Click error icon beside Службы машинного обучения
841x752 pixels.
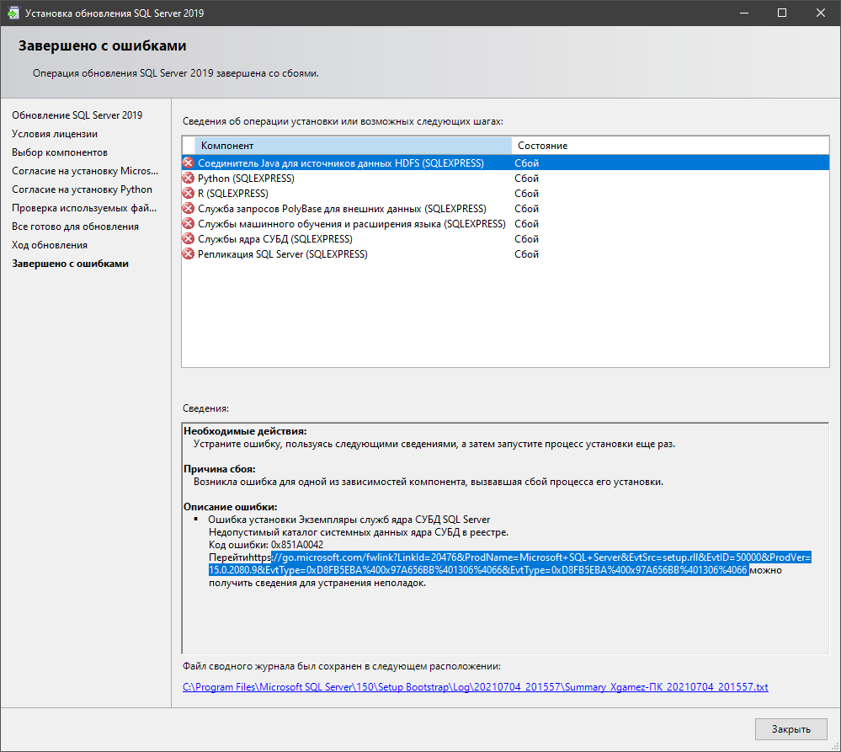[x=189, y=224]
